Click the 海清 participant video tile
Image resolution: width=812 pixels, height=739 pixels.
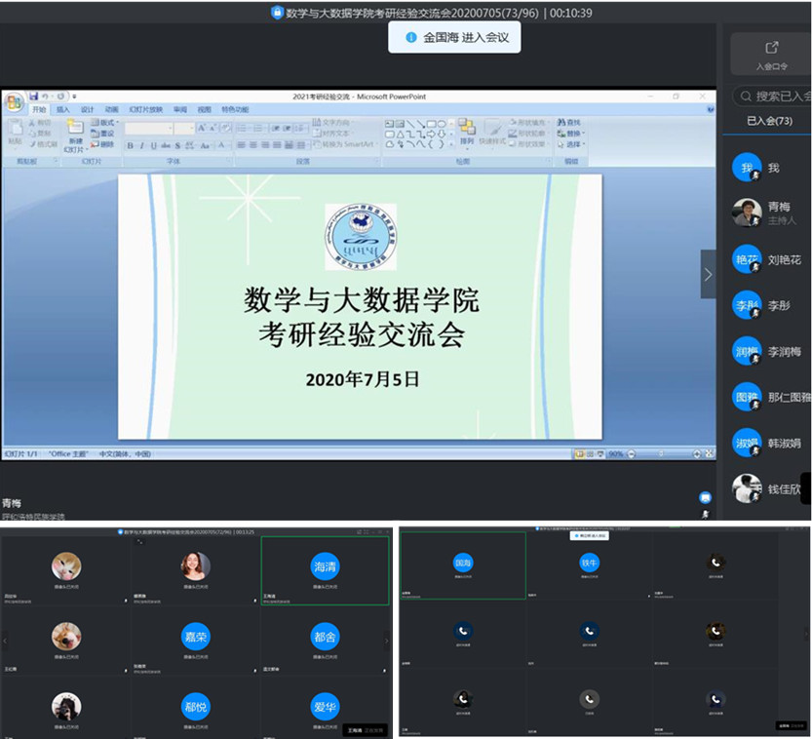(325, 569)
